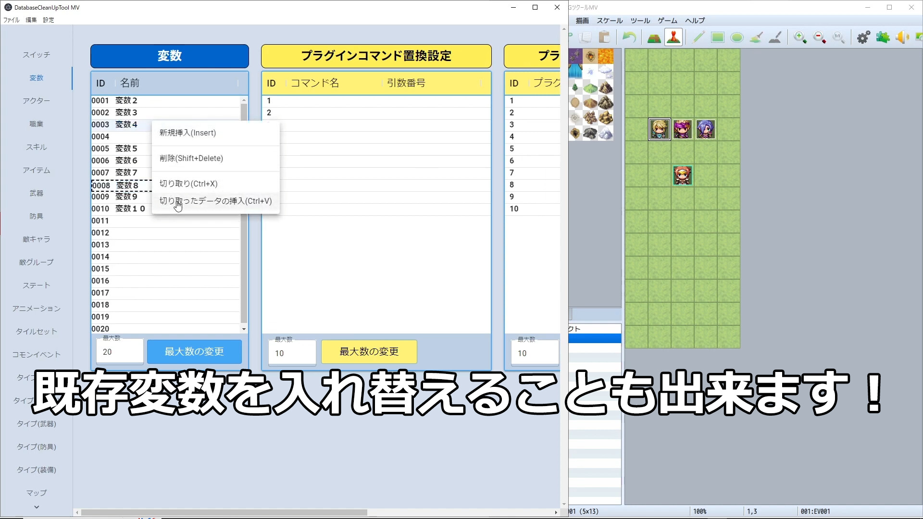This screenshot has height=519, width=923.
Task: Click the blue 最大数の変更 button
Action: pyautogui.click(x=194, y=352)
